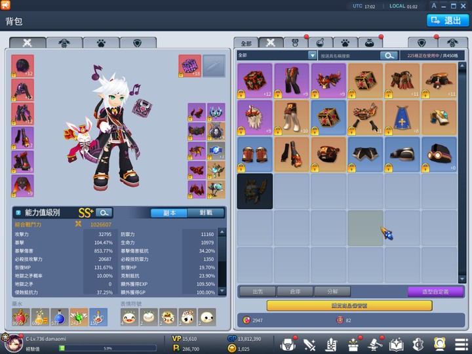This screenshot has width=472, height=354.
Task: Click the stats list scroll-down arrow
Action: point(222,291)
